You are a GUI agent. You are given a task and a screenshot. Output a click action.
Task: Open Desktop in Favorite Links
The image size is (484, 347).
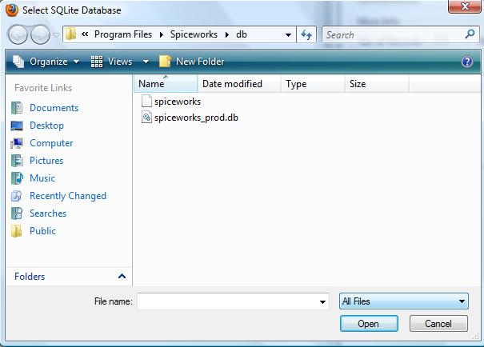(47, 126)
